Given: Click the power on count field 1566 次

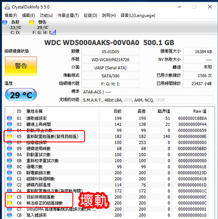Looking at the screenshot, I should click(x=198, y=76).
